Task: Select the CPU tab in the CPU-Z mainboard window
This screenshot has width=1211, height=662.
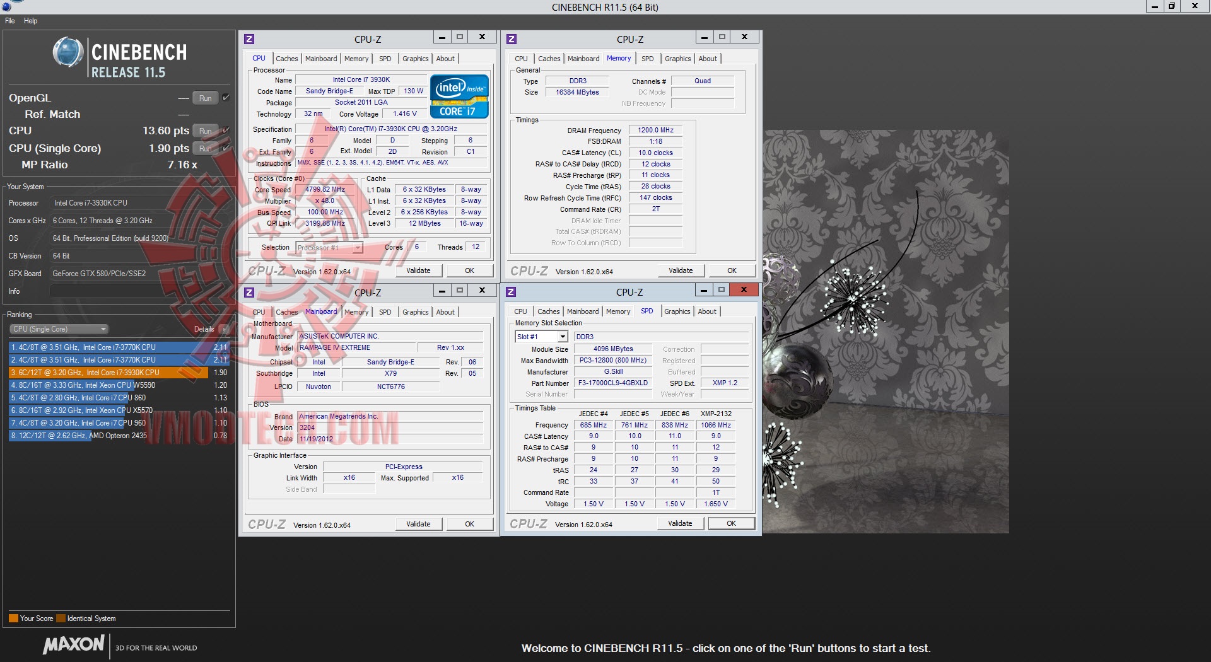Action: (259, 312)
